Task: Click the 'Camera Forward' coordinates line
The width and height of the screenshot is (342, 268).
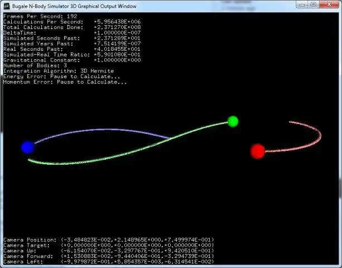Action: point(109,256)
